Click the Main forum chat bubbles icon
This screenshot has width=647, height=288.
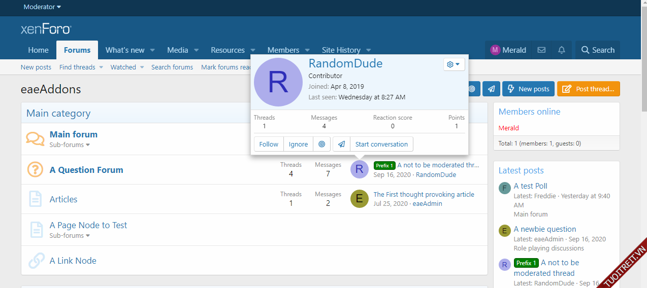[35, 139]
